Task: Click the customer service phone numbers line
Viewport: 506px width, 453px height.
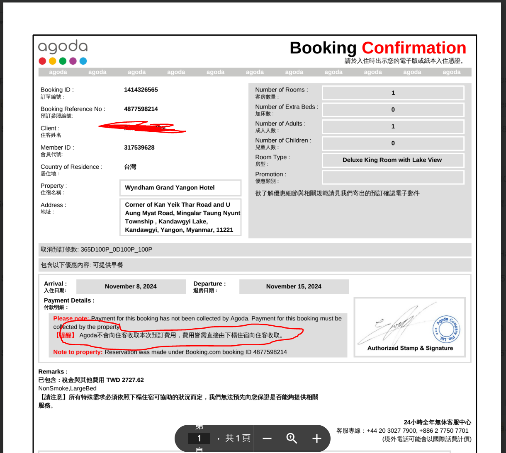Action: pos(402,431)
